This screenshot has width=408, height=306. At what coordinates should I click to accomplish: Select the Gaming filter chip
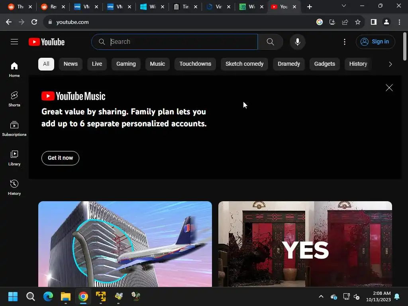126,64
